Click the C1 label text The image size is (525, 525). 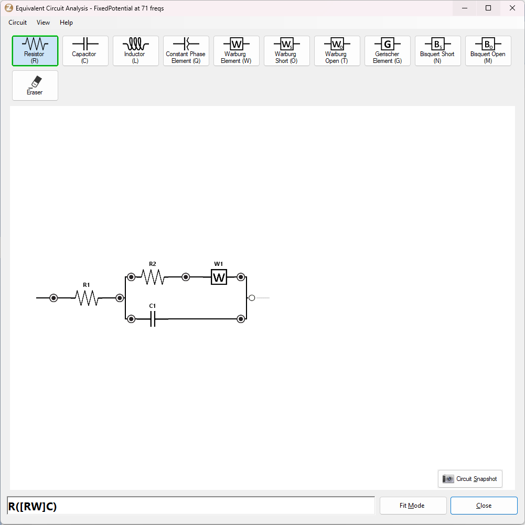click(152, 306)
